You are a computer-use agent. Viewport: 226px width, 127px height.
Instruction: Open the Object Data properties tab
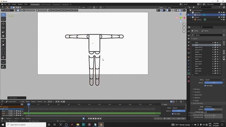tap(189, 74)
